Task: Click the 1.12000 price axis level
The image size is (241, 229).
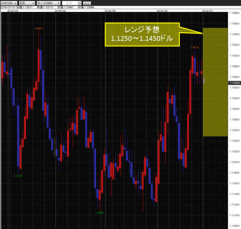Action: [235, 162]
